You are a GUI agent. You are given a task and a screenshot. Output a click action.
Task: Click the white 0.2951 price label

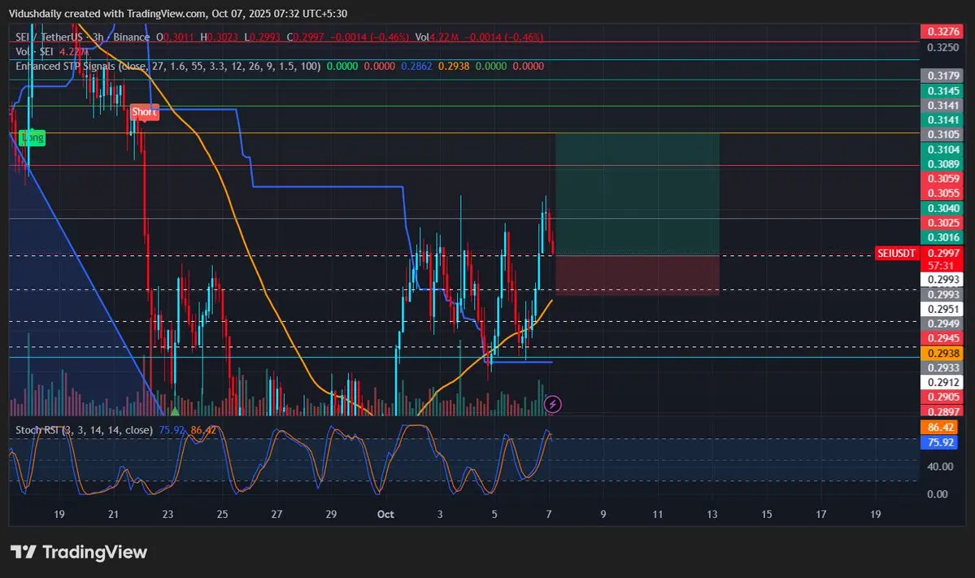[x=942, y=309]
